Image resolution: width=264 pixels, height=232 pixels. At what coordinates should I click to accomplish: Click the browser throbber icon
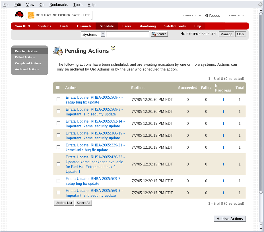(x=260, y=4)
